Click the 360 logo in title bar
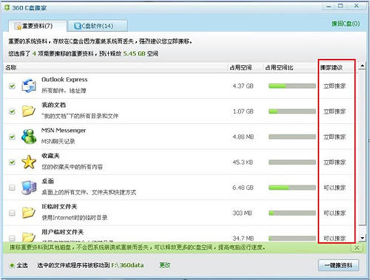The width and height of the screenshot is (370, 280). point(7,6)
